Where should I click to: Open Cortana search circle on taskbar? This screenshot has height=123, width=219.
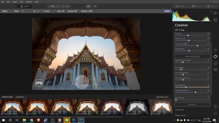[x=10, y=120]
